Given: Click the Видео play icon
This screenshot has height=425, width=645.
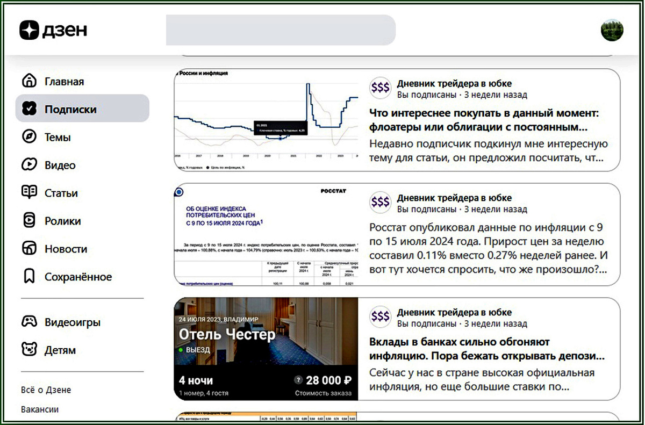Looking at the screenshot, I should (28, 165).
